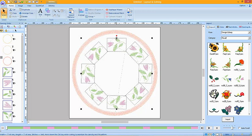The height and width of the screenshot is (136, 252).
Task: Play the stitch simulation
Action: (209, 128)
